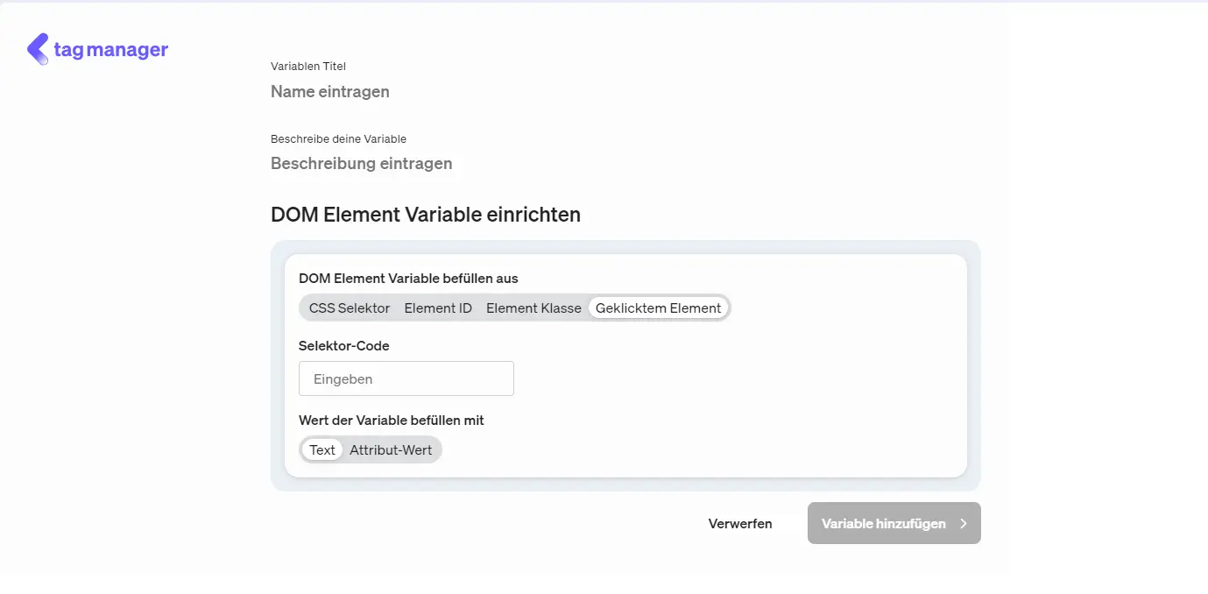Click the 'Eingeben' selector code field
The image size is (1208, 594).
(406, 378)
